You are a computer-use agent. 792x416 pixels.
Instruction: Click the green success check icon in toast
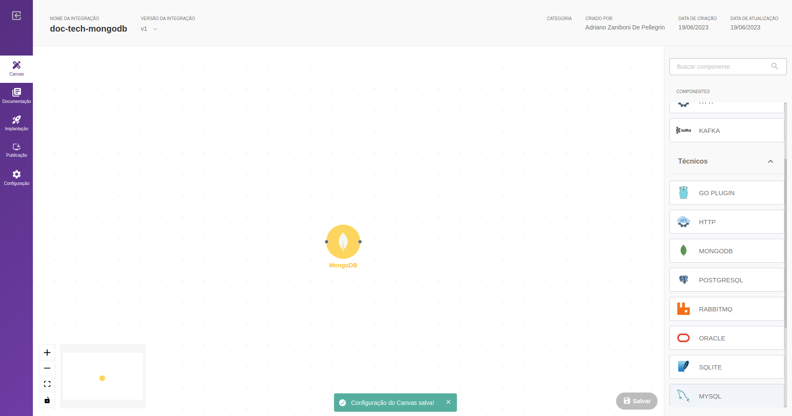(342, 403)
